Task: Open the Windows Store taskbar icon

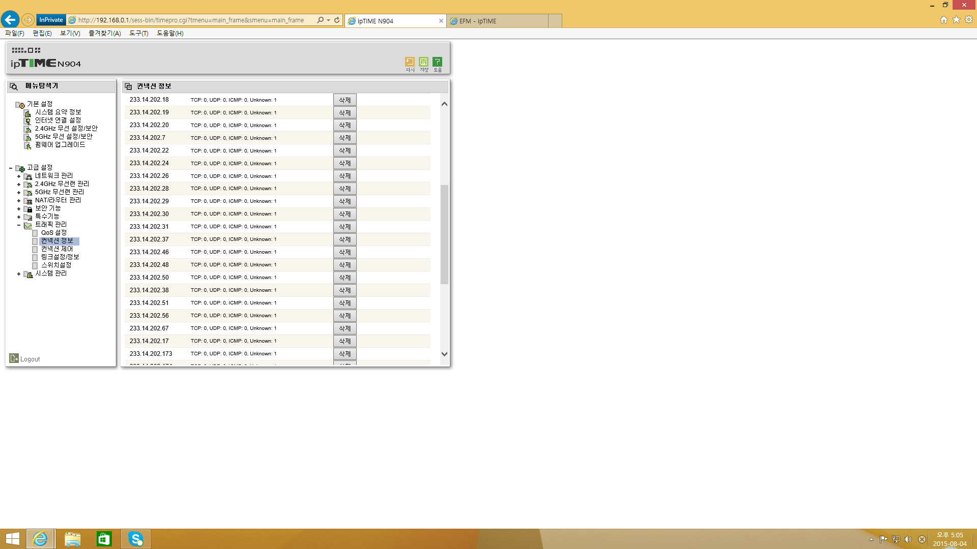Action: [104, 539]
